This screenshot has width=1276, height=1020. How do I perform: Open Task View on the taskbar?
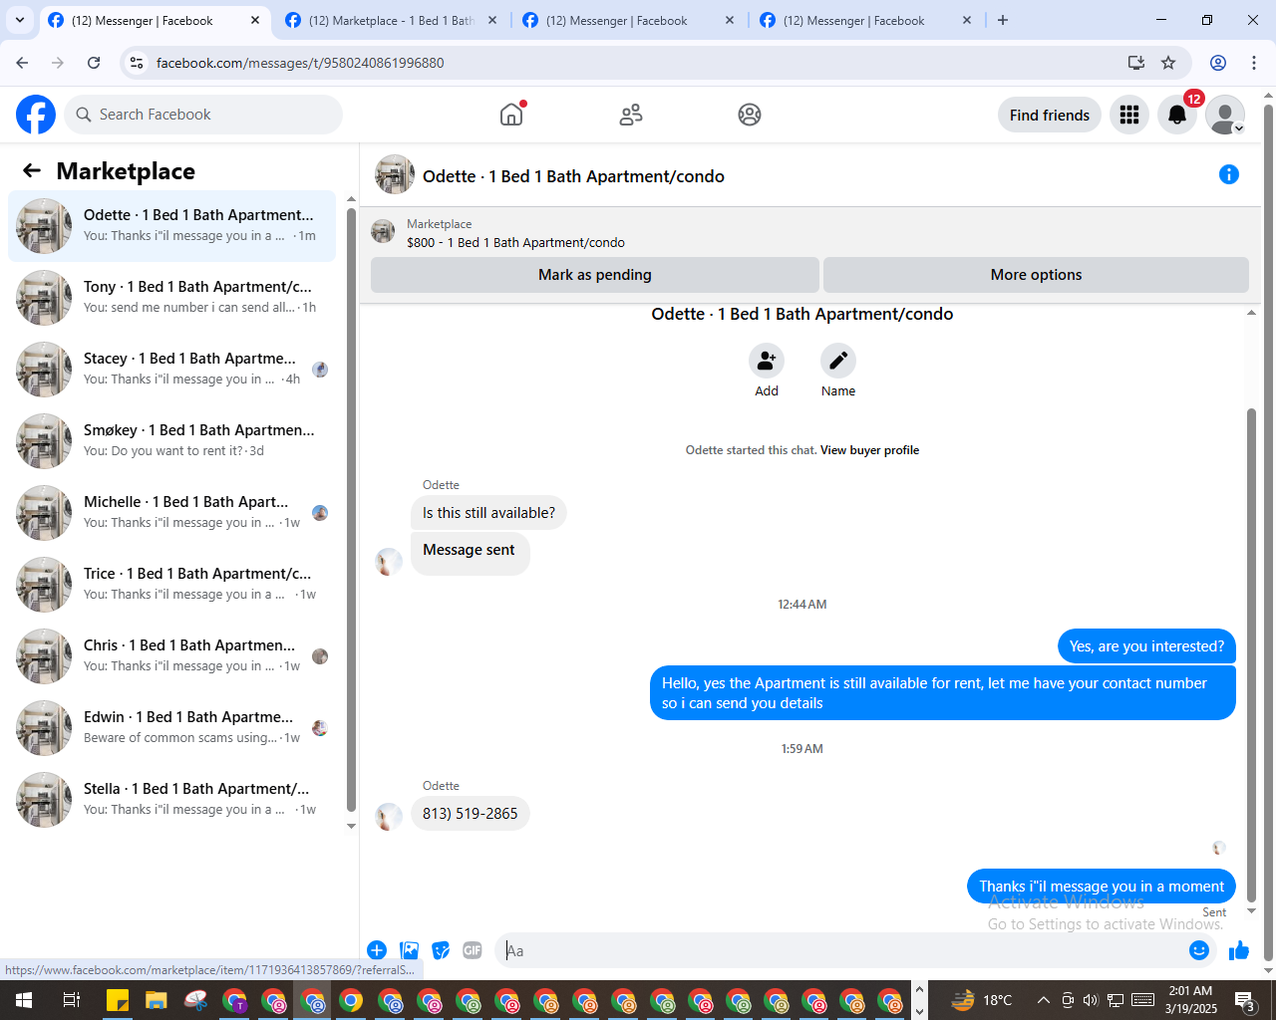[x=72, y=1000]
